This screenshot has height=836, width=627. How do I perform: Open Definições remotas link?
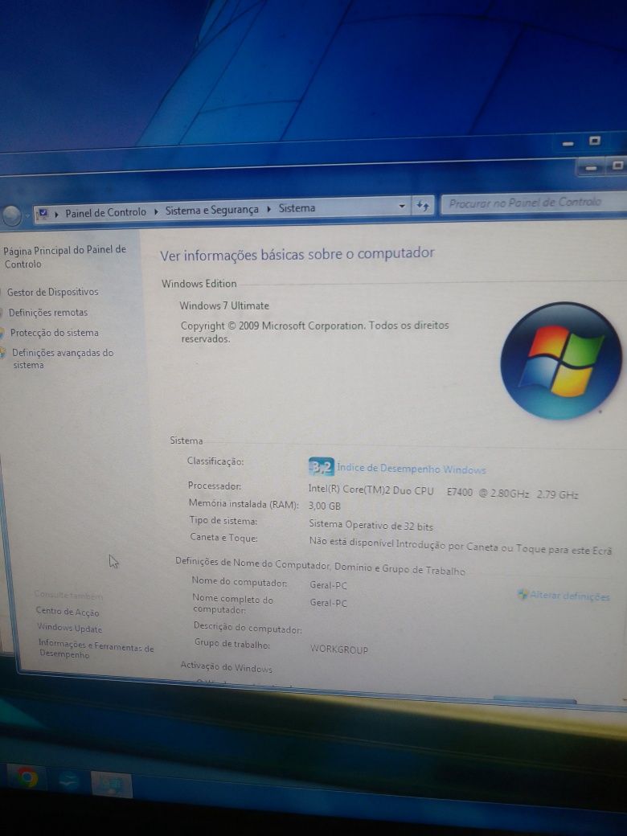pos(48,313)
